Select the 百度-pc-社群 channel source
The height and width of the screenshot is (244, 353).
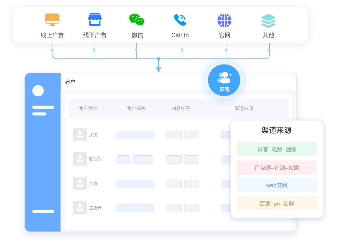pyautogui.click(x=277, y=203)
